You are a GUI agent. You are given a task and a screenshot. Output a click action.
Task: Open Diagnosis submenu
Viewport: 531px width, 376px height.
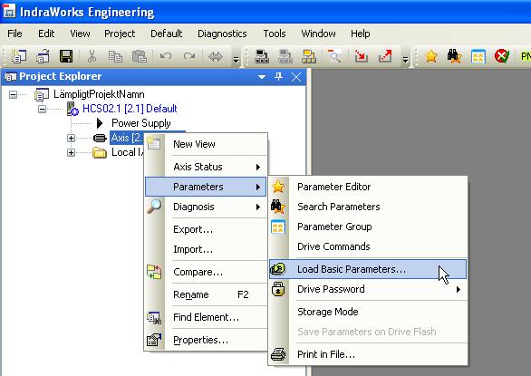pyautogui.click(x=206, y=207)
